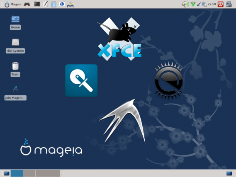Image resolution: width=236 pixels, height=177 pixels.
Task: Click the red power logout button
Action: tap(221, 4)
